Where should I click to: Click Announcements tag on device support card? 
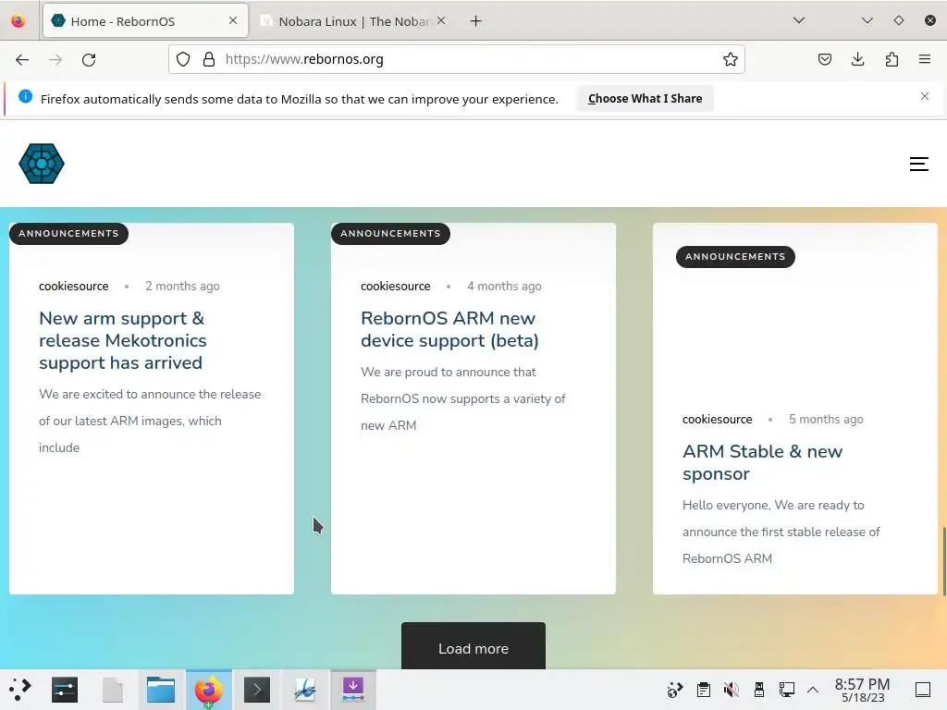tap(390, 234)
